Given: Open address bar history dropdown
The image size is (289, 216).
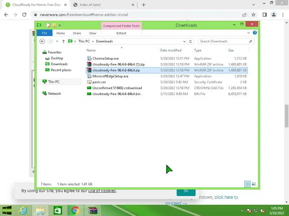Looking at the screenshot, I should click(184, 41).
